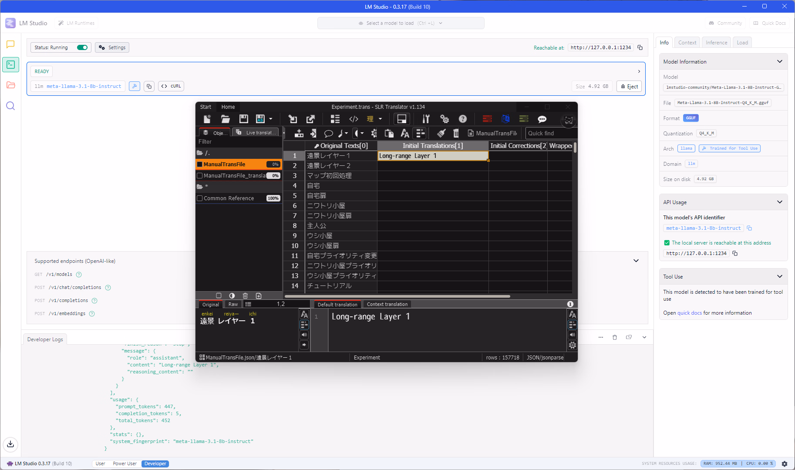This screenshot has height=470, width=795.
Task: Click the trash delete icon in grid toolbar
Action: (456, 133)
